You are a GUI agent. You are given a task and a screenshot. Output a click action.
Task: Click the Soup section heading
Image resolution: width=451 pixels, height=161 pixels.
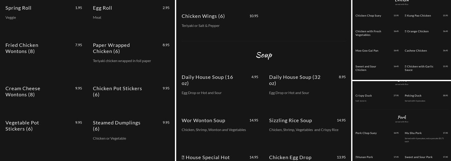(x=264, y=55)
